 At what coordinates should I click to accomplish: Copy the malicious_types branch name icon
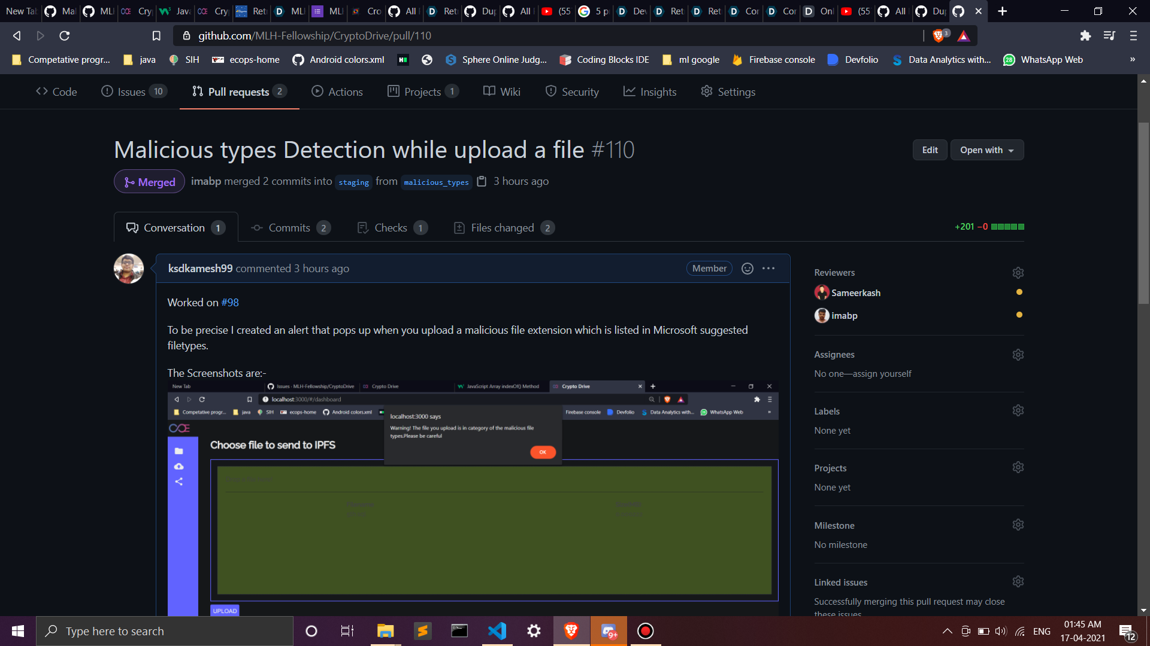(482, 181)
